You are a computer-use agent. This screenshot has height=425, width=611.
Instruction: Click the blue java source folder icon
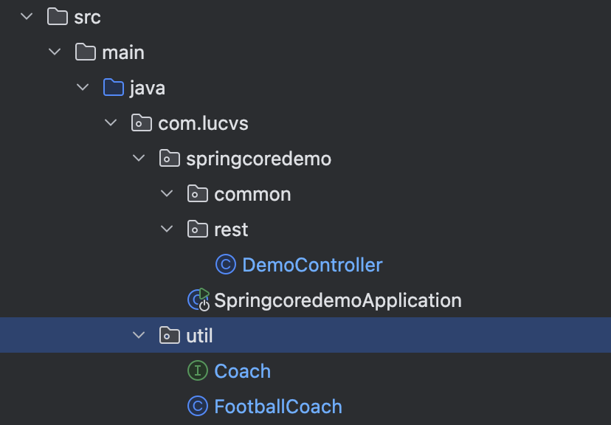(x=113, y=88)
